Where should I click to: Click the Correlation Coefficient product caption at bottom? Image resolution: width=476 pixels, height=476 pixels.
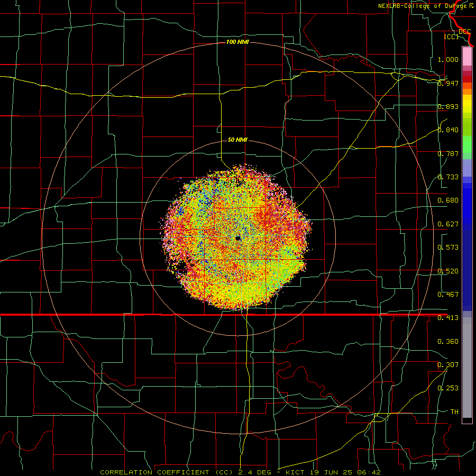(240, 472)
